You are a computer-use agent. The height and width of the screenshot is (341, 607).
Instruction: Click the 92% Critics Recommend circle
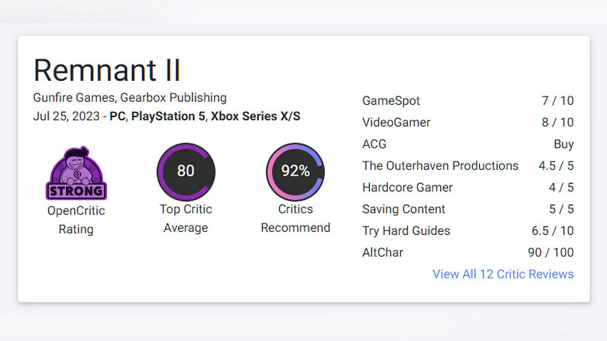click(x=295, y=171)
